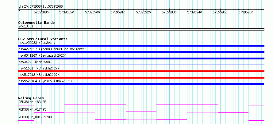Screen dimensions: 273x124
Task: Click the blue bar under nsv1055983
Action: (x=141, y=46)
